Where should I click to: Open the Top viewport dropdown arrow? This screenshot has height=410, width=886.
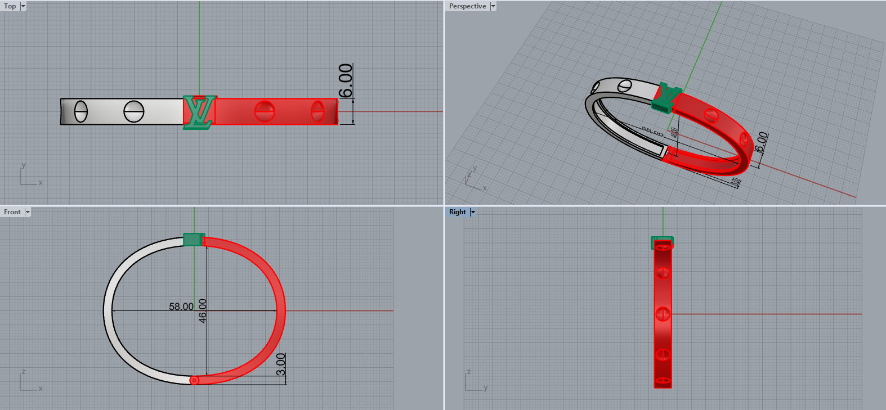click(x=23, y=6)
